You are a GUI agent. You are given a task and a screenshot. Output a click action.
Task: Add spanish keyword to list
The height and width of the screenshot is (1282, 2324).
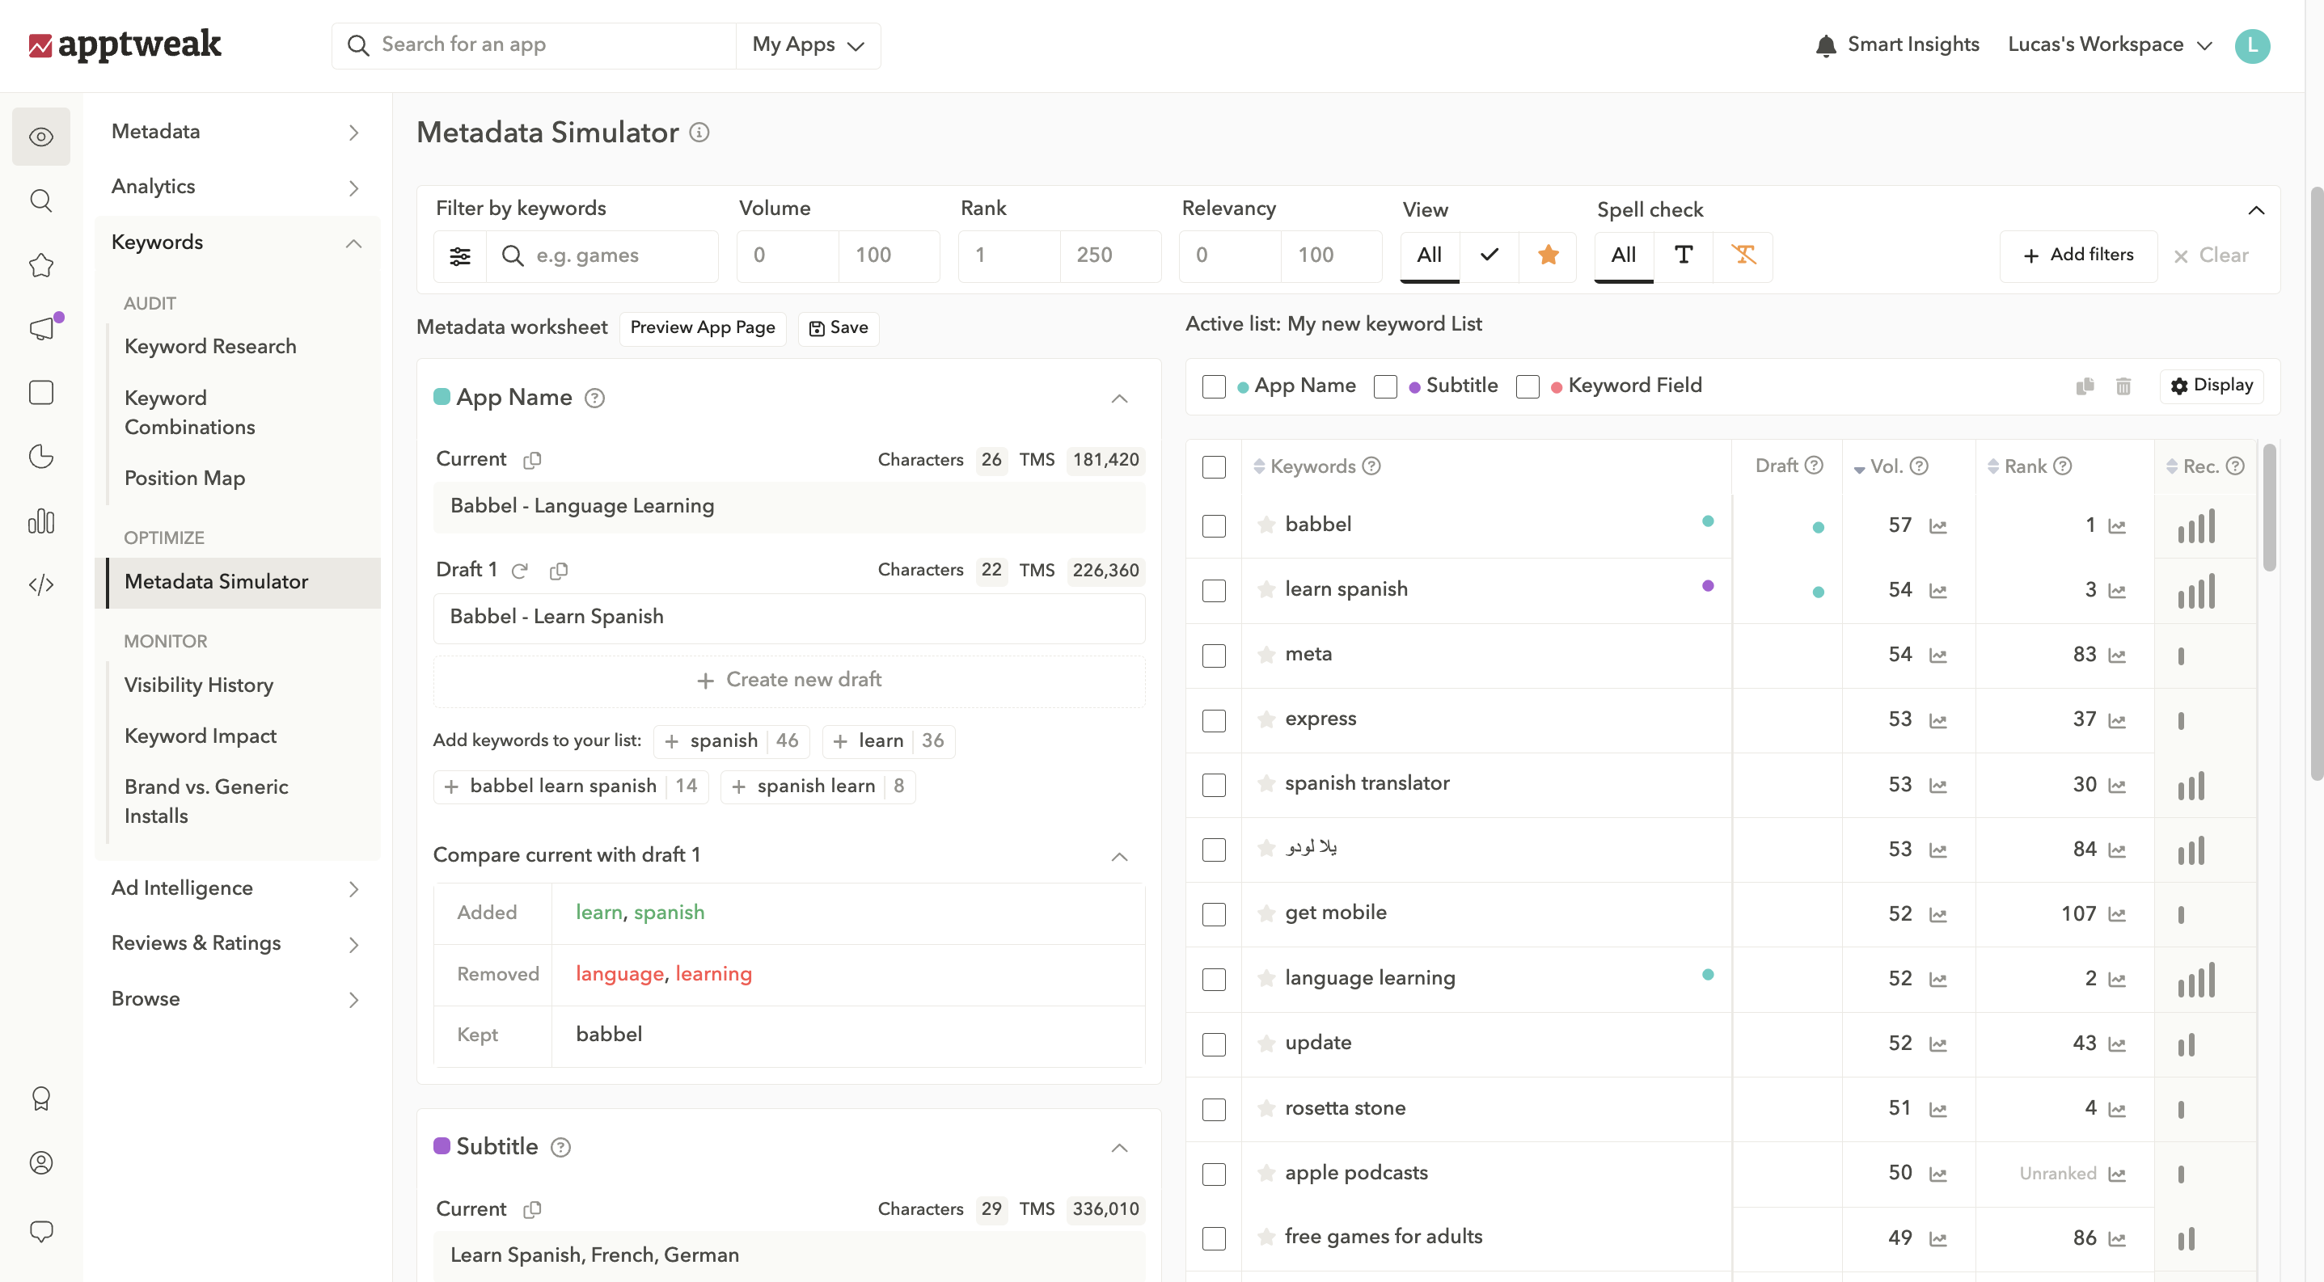[731, 741]
